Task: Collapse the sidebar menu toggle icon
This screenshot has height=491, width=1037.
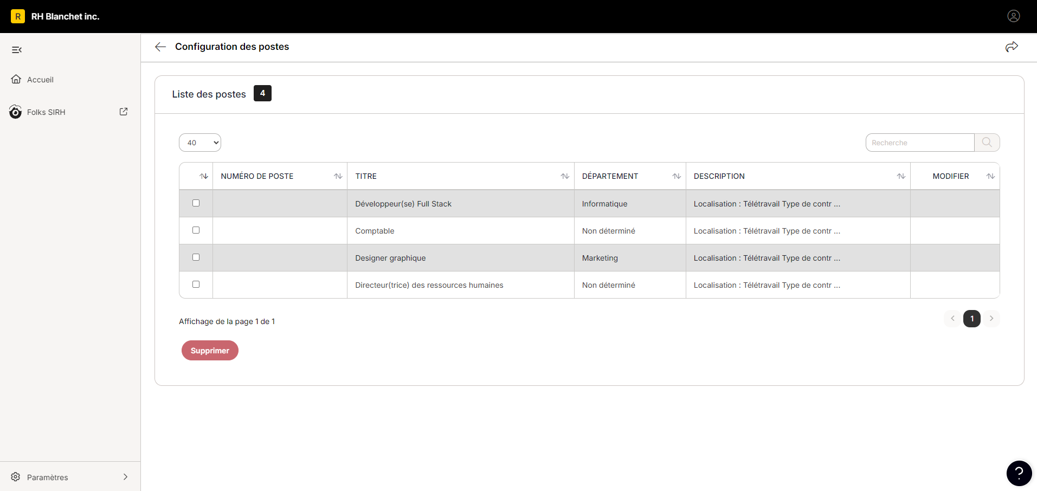Action: coord(17,50)
